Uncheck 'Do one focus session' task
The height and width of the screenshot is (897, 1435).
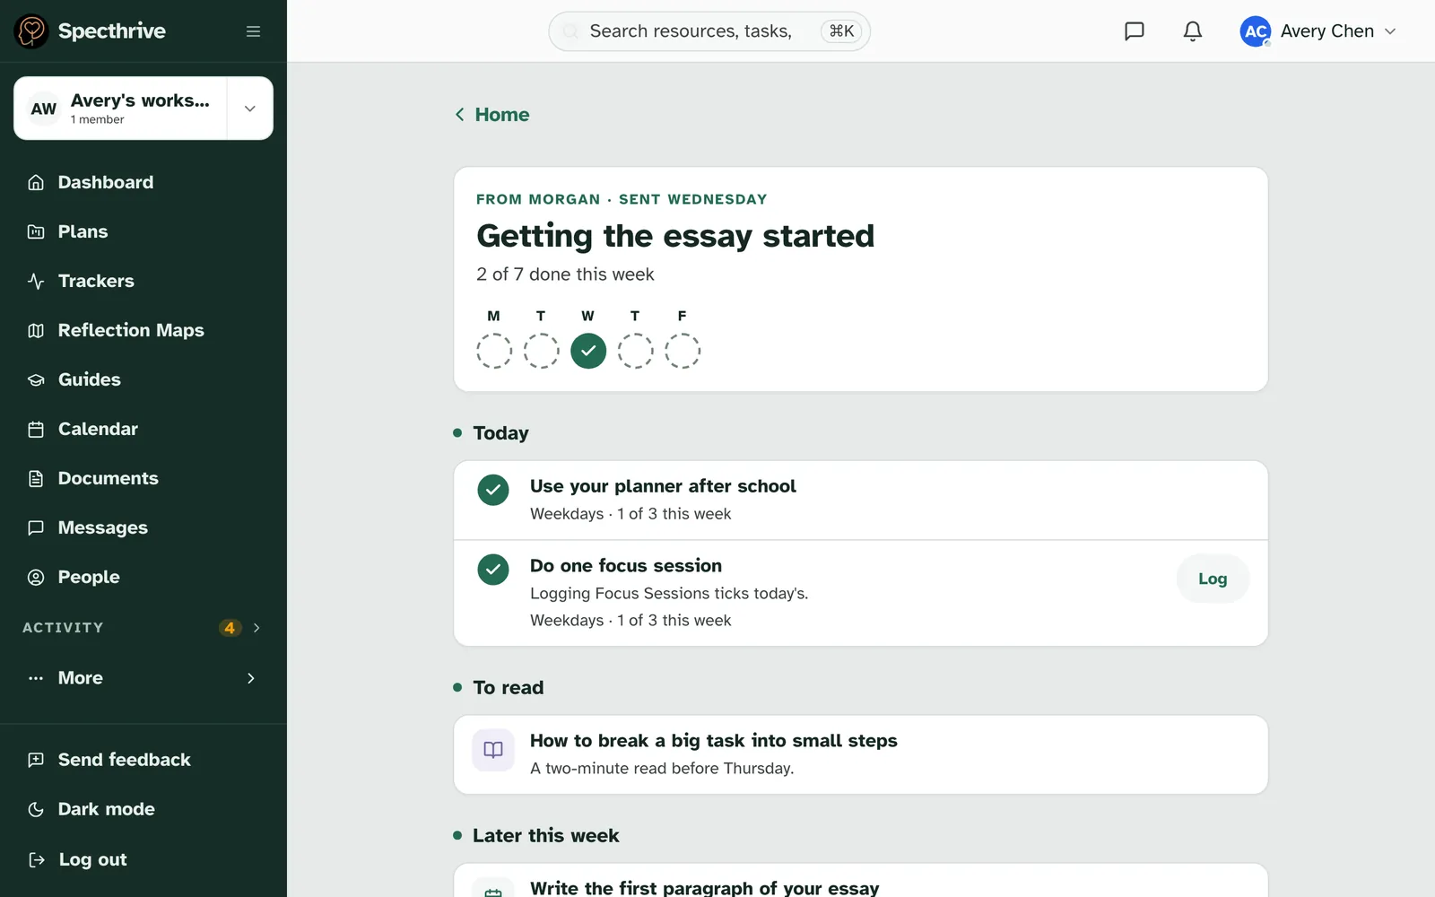point(493,570)
